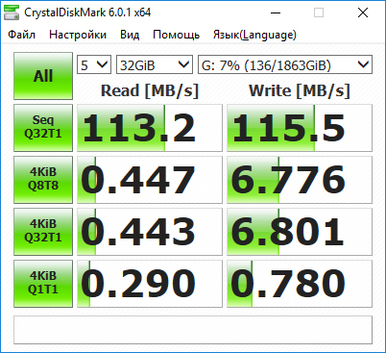This screenshot has width=386, height=353.
Task: Click the empty comment field at bottom
Action: coord(193,330)
